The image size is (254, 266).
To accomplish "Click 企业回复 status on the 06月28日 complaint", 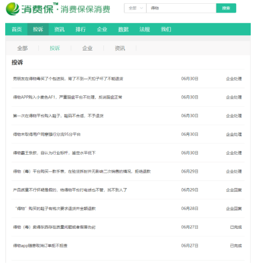I will point(234,208).
